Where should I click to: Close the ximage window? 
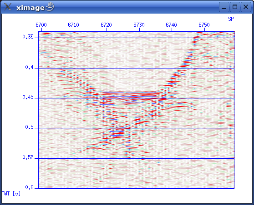(x=246, y=7)
